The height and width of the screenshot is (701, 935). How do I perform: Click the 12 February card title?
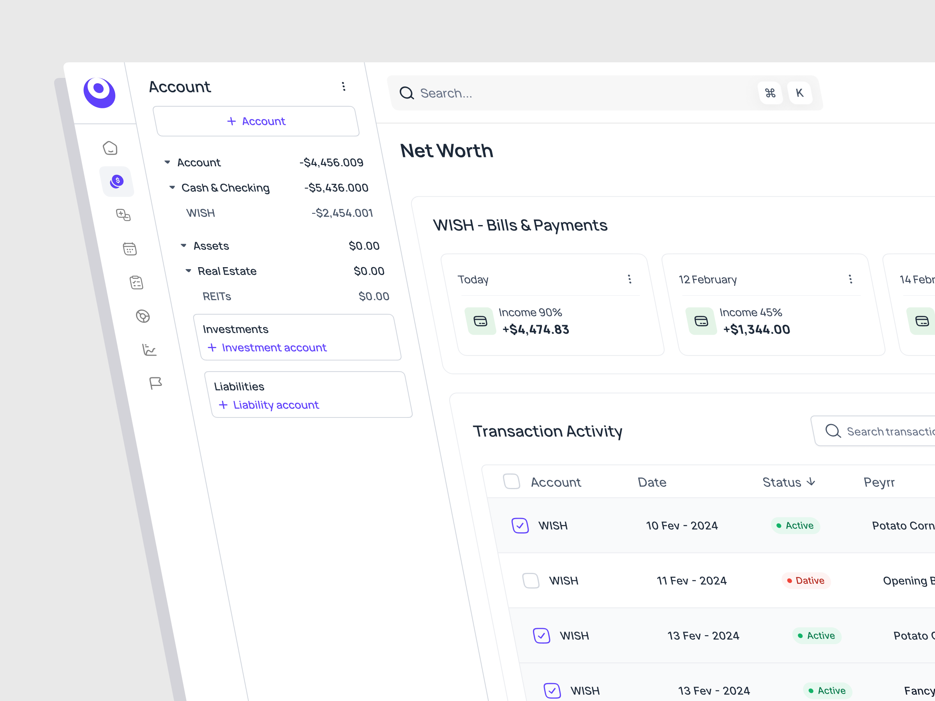tap(708, 280)
